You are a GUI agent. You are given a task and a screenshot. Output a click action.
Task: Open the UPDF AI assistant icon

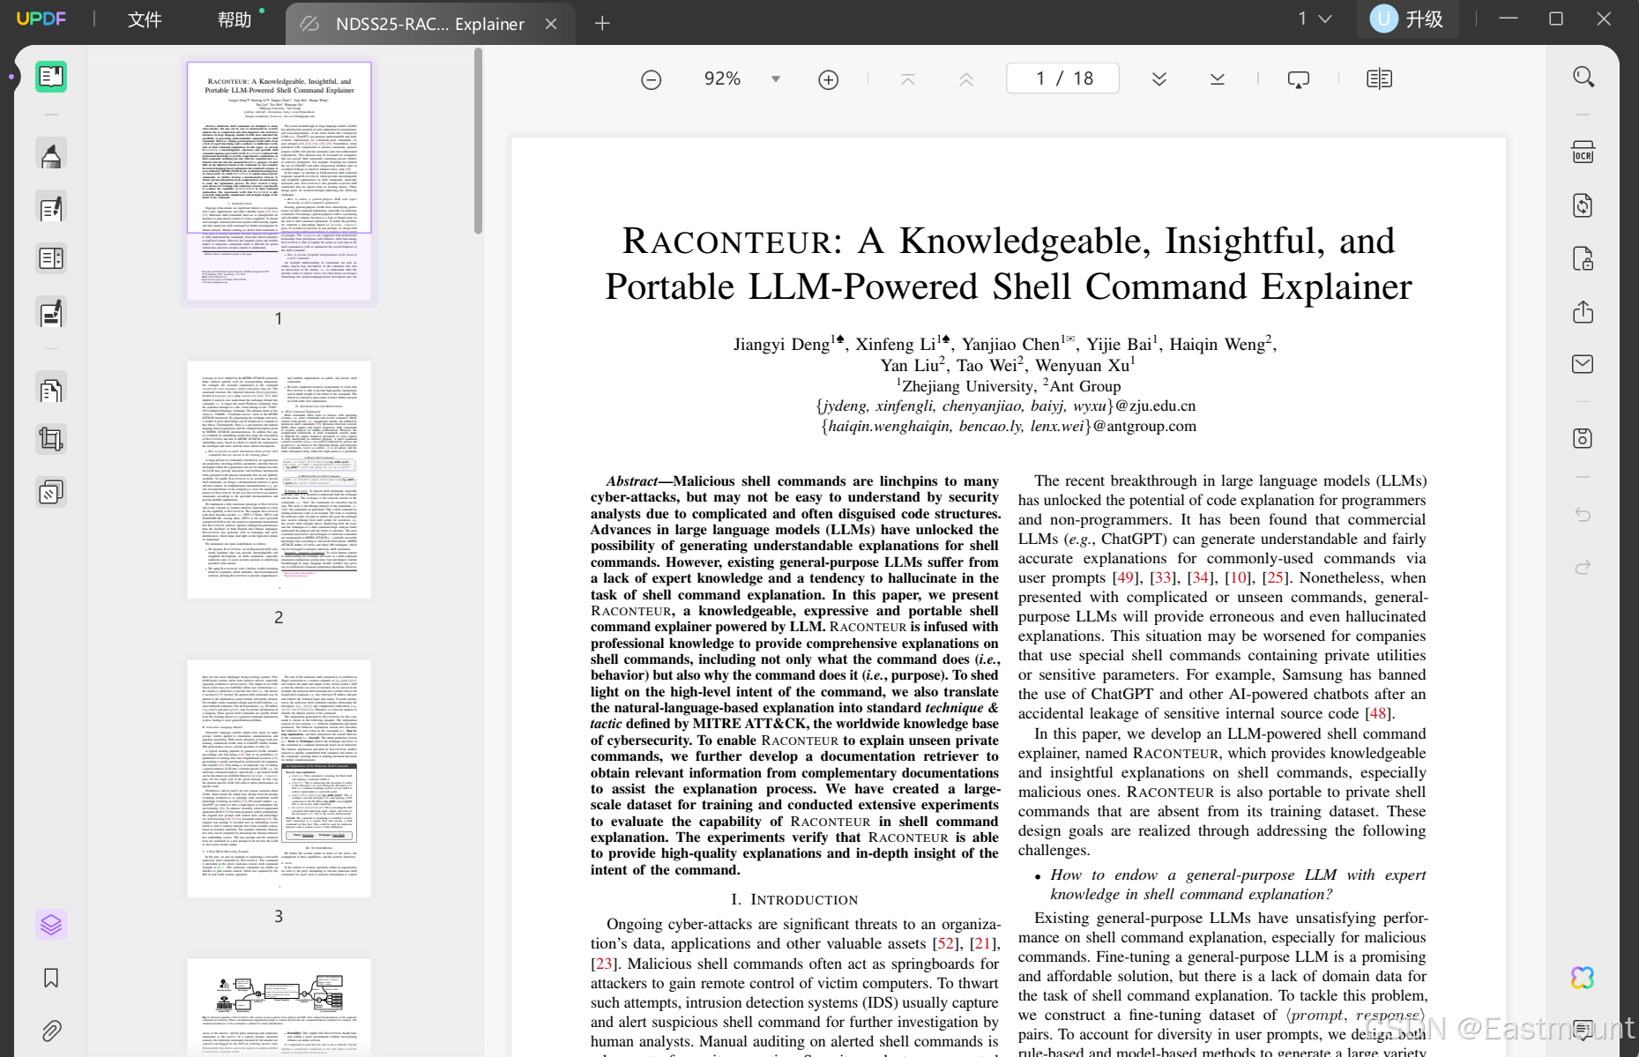click(1583, 978)
